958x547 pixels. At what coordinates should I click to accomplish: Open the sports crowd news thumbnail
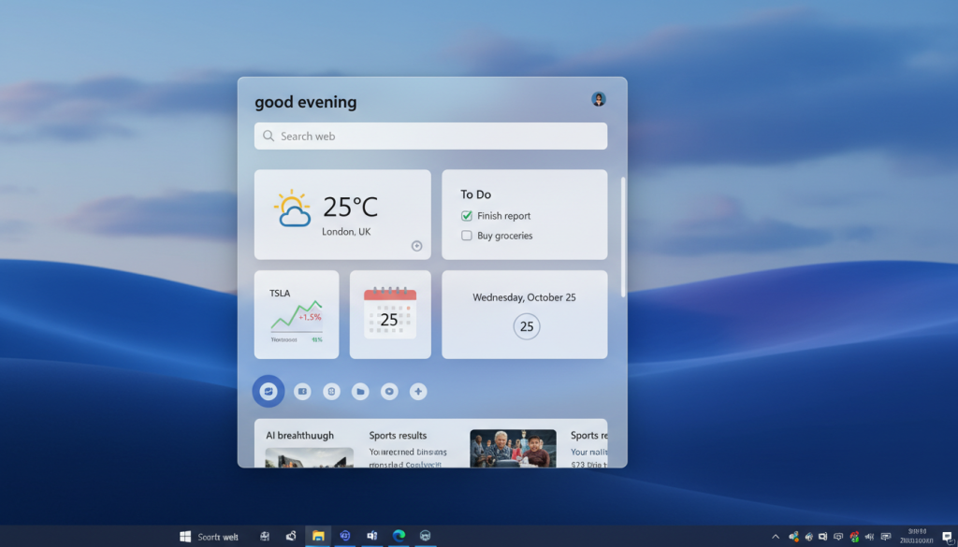513,449
